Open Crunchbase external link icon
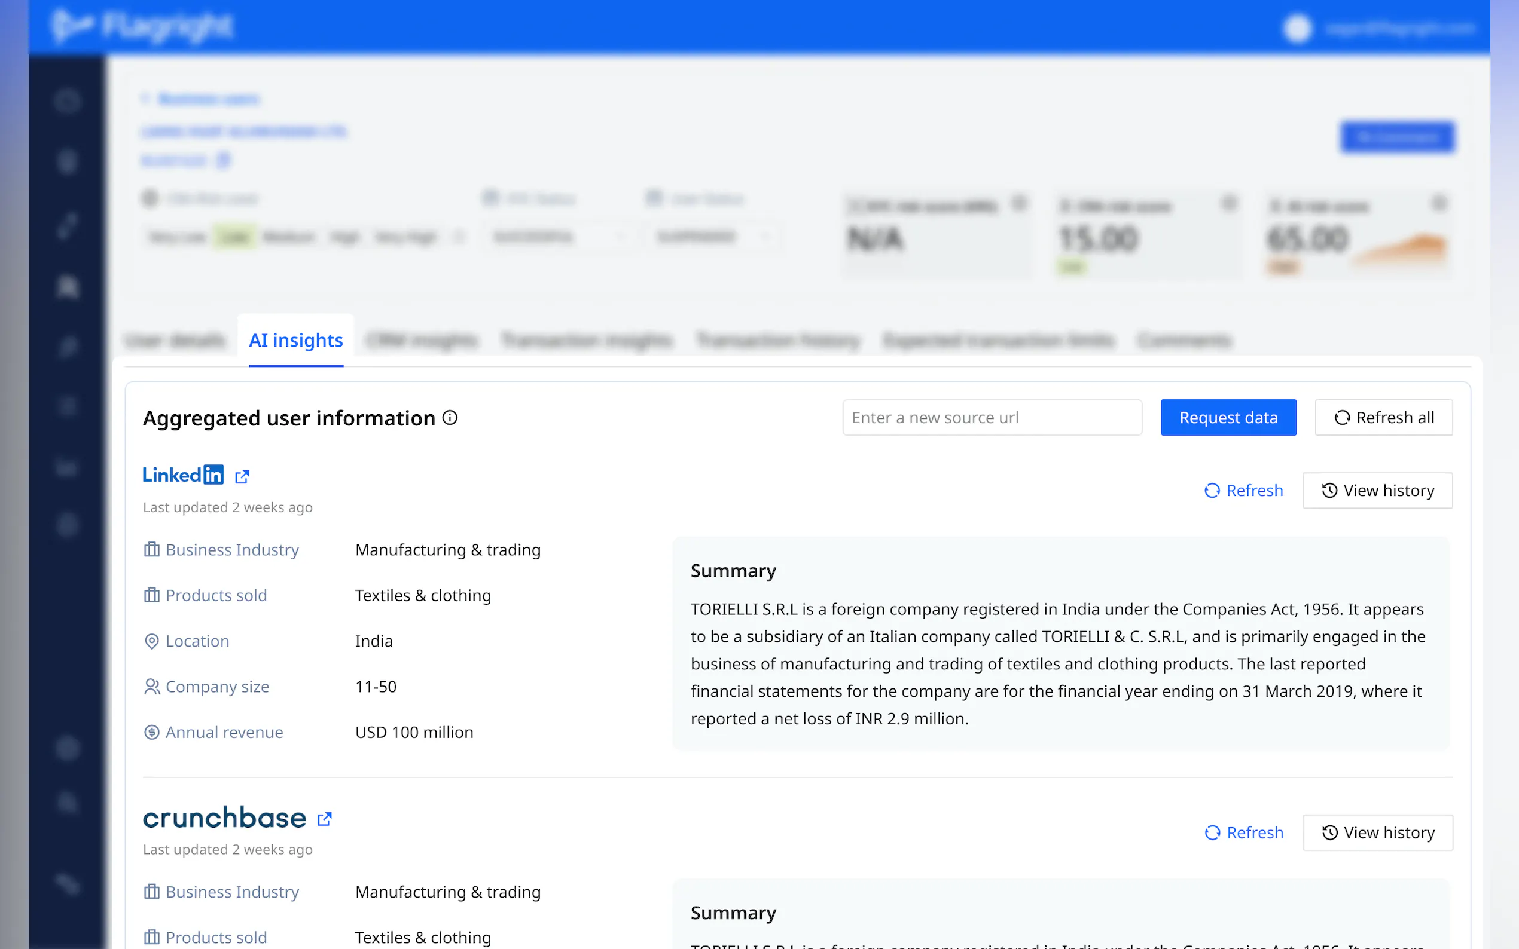Screen dimensions: 1519x949 pos(324,819)
